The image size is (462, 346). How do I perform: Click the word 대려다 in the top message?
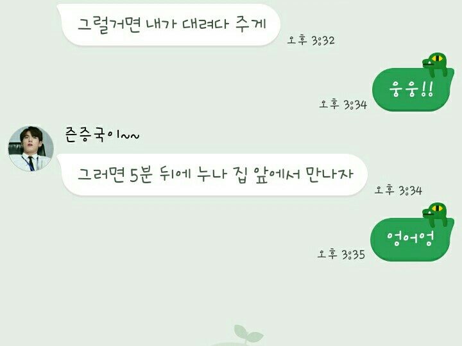tap(205, 24)
